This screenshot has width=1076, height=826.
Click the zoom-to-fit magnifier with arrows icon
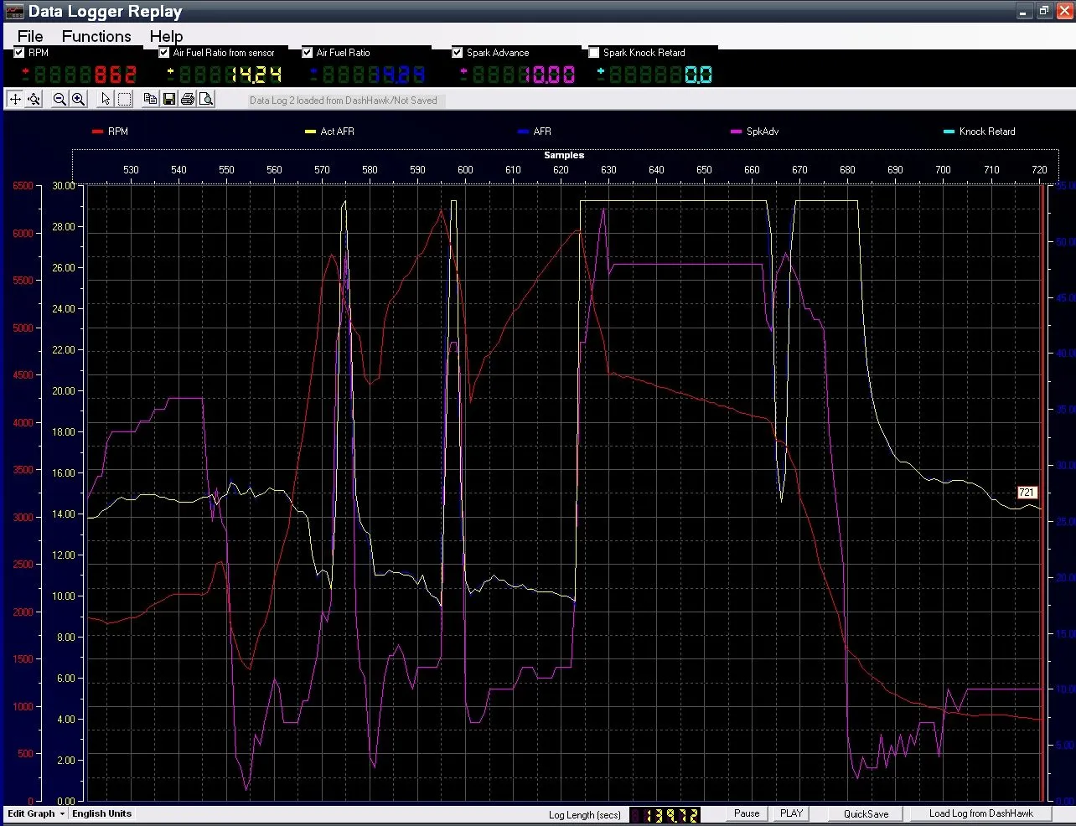(34, 99)
